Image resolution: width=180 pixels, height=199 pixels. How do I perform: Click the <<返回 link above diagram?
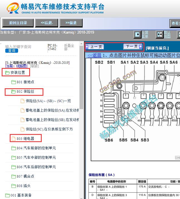(x=94, y=55)
